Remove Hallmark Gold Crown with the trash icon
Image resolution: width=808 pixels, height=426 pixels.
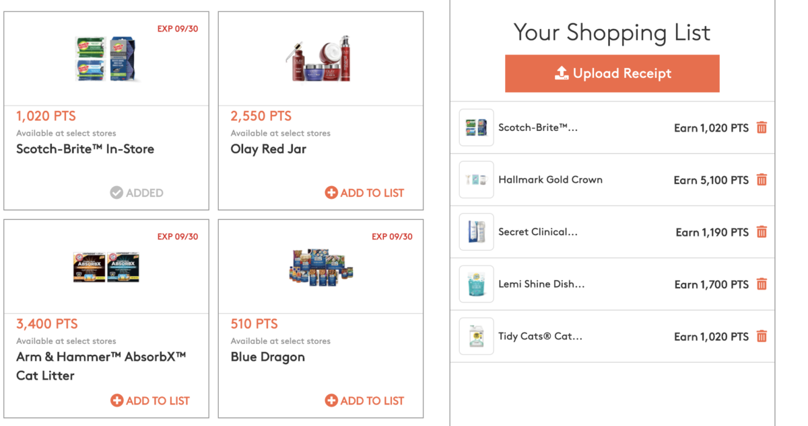click(x=762, y=179)
